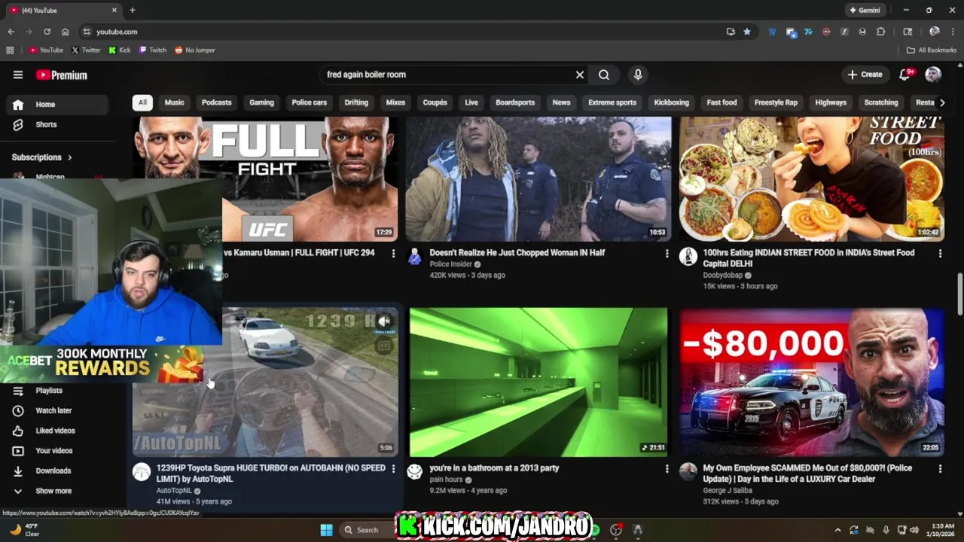Open the video title '100hrs Eating INDIAN STREET FOOD'
This screenshot has width=964, height=542.
pos(808,258)
